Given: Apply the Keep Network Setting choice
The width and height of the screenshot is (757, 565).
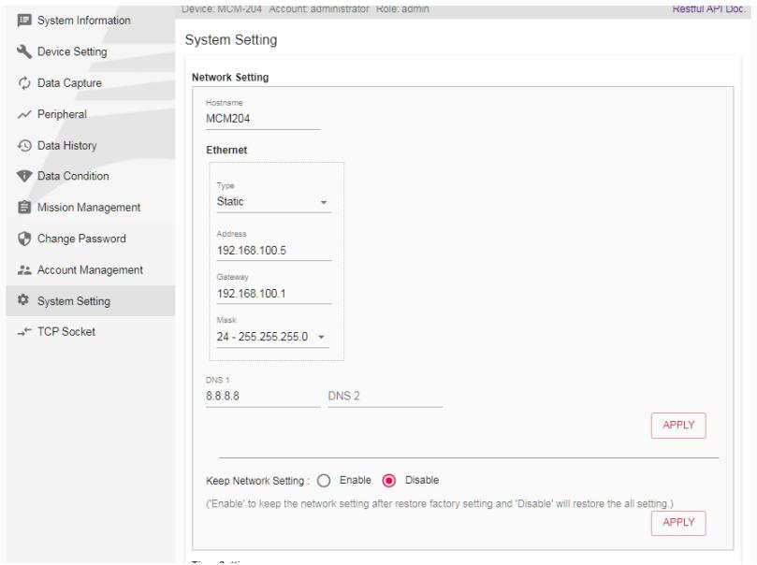Looking at the screenshot, I should point(678,523).
